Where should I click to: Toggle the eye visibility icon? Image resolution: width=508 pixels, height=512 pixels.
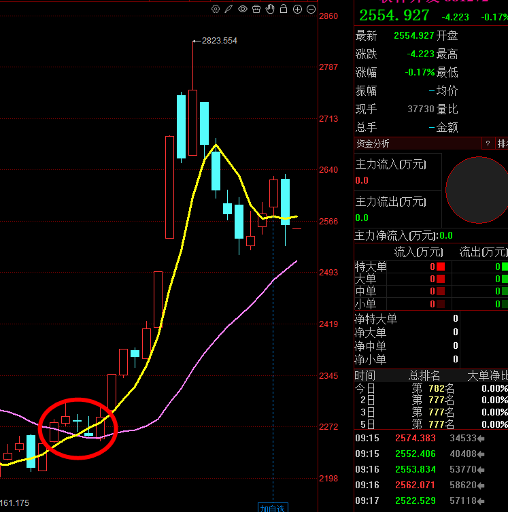tap(242, 9)
